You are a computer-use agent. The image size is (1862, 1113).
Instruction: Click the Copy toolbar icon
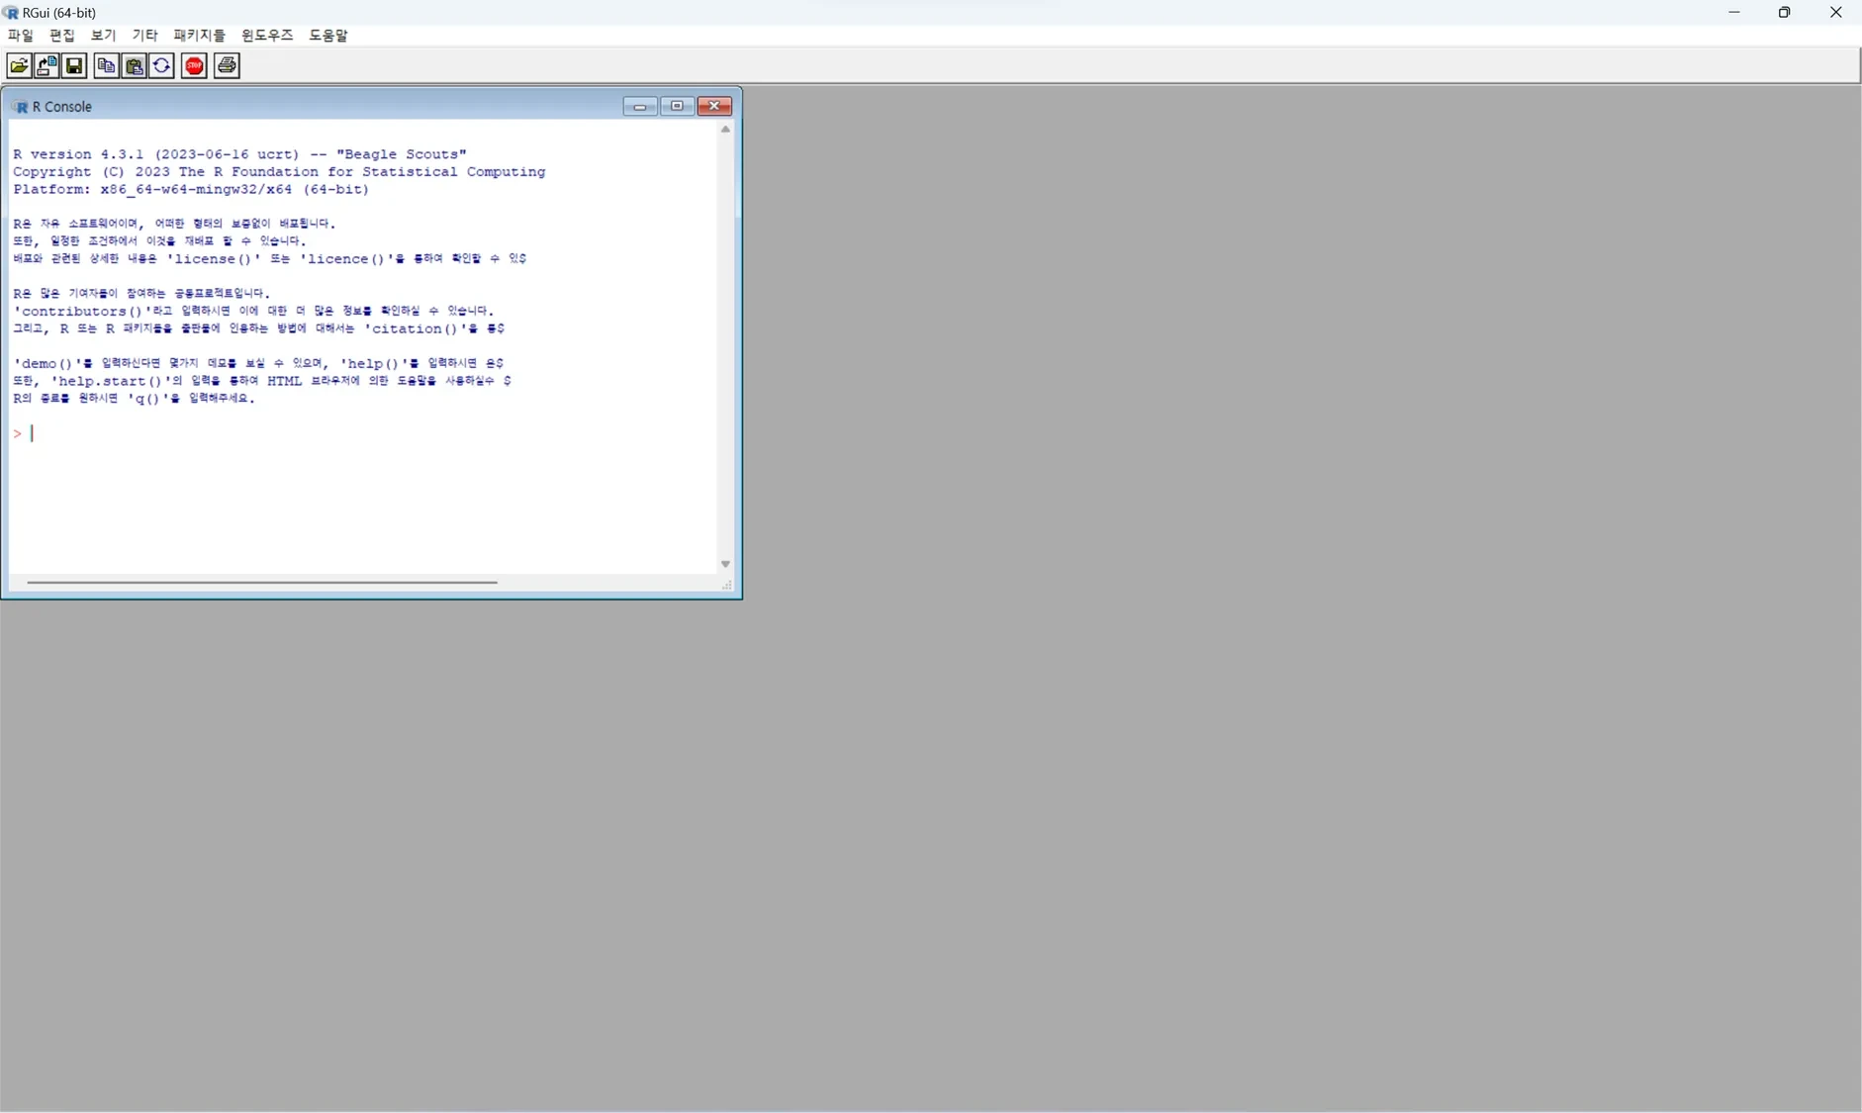click(106, 66)
